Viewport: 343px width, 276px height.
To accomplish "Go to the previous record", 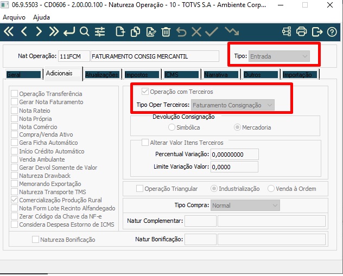I will point(24,31).
